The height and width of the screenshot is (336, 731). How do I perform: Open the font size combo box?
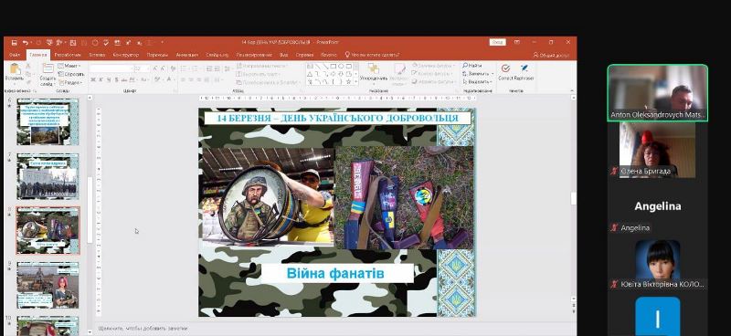coord(143,68)
